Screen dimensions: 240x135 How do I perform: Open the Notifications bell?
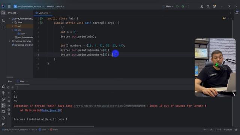coord(237,13)
